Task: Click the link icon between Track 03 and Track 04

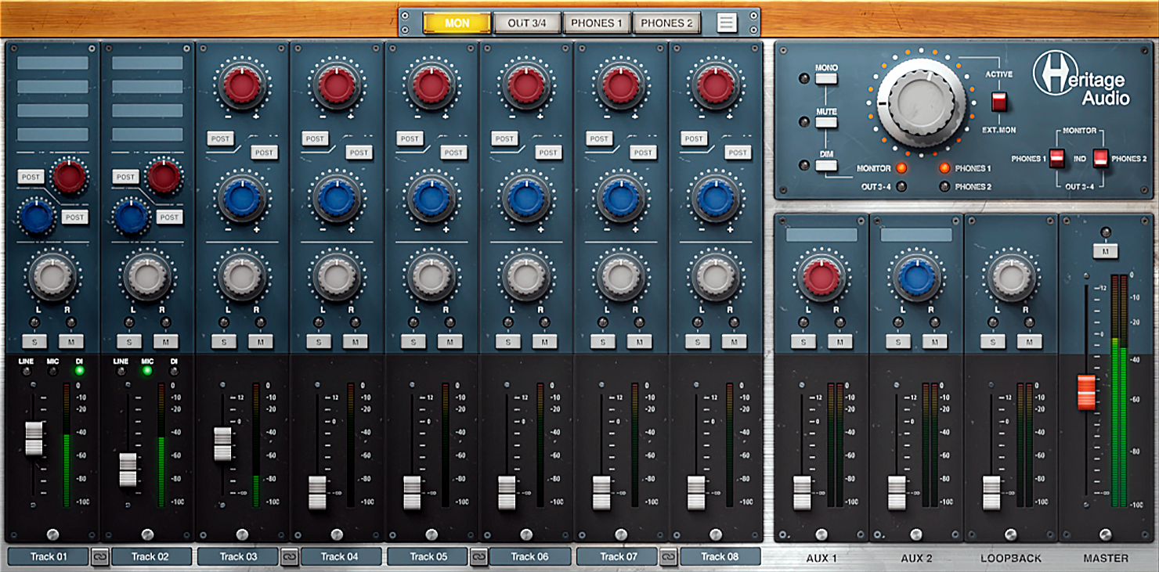Action: [289, 556]
